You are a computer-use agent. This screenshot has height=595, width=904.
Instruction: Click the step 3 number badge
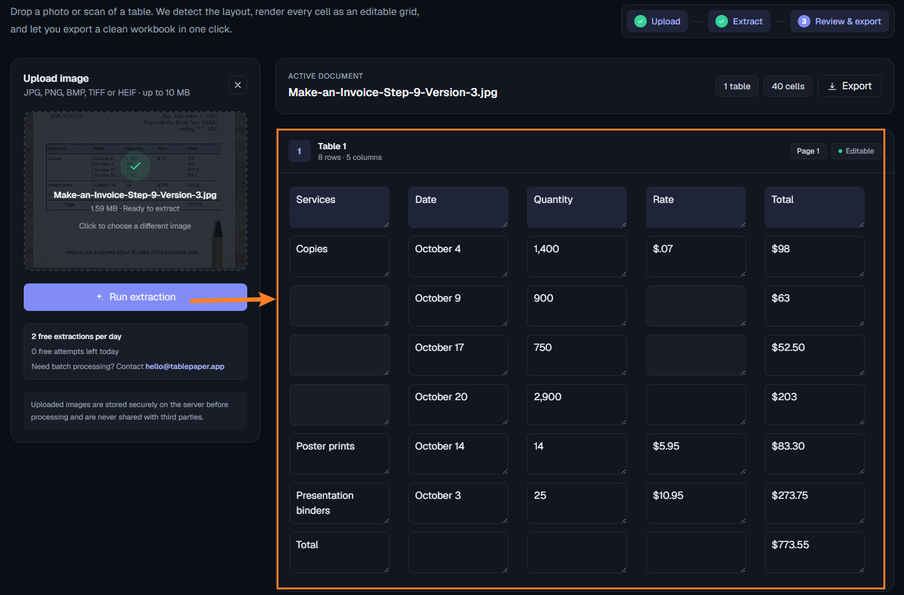[804, 21]
